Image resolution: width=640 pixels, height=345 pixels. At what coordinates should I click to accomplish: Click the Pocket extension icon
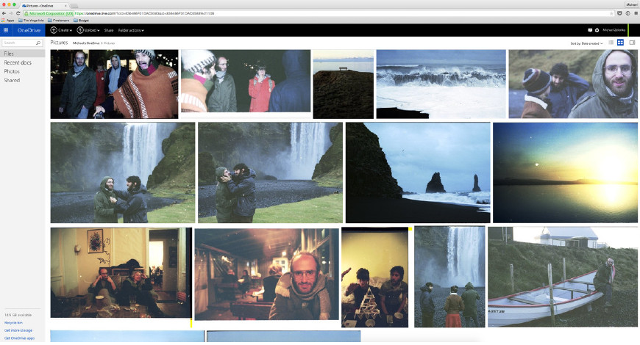pos(619,13)
